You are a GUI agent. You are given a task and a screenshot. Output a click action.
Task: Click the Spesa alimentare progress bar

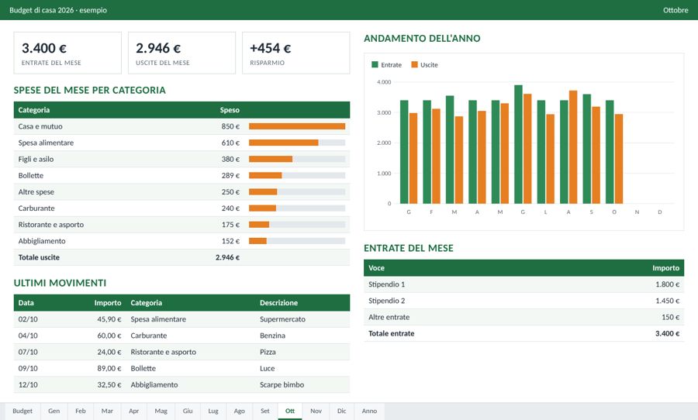tap(297, 143)
